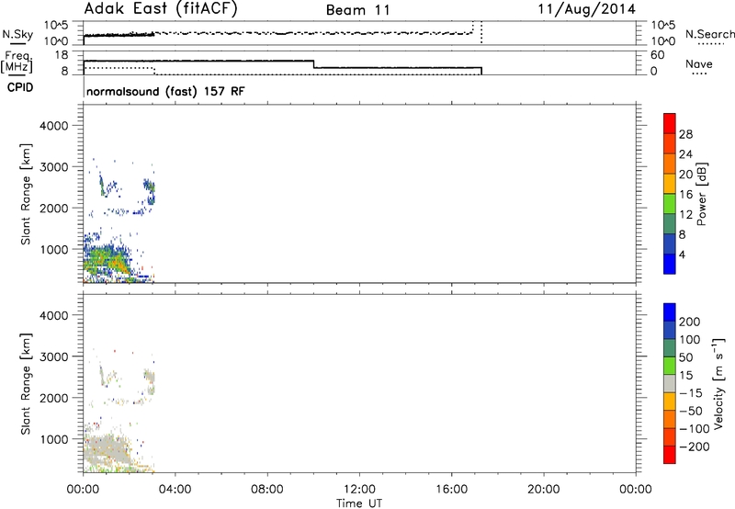This screenshot has width=735, height=509.
Task: Click the 'Freq. [MHz]' label
Action: click(17, 62)
